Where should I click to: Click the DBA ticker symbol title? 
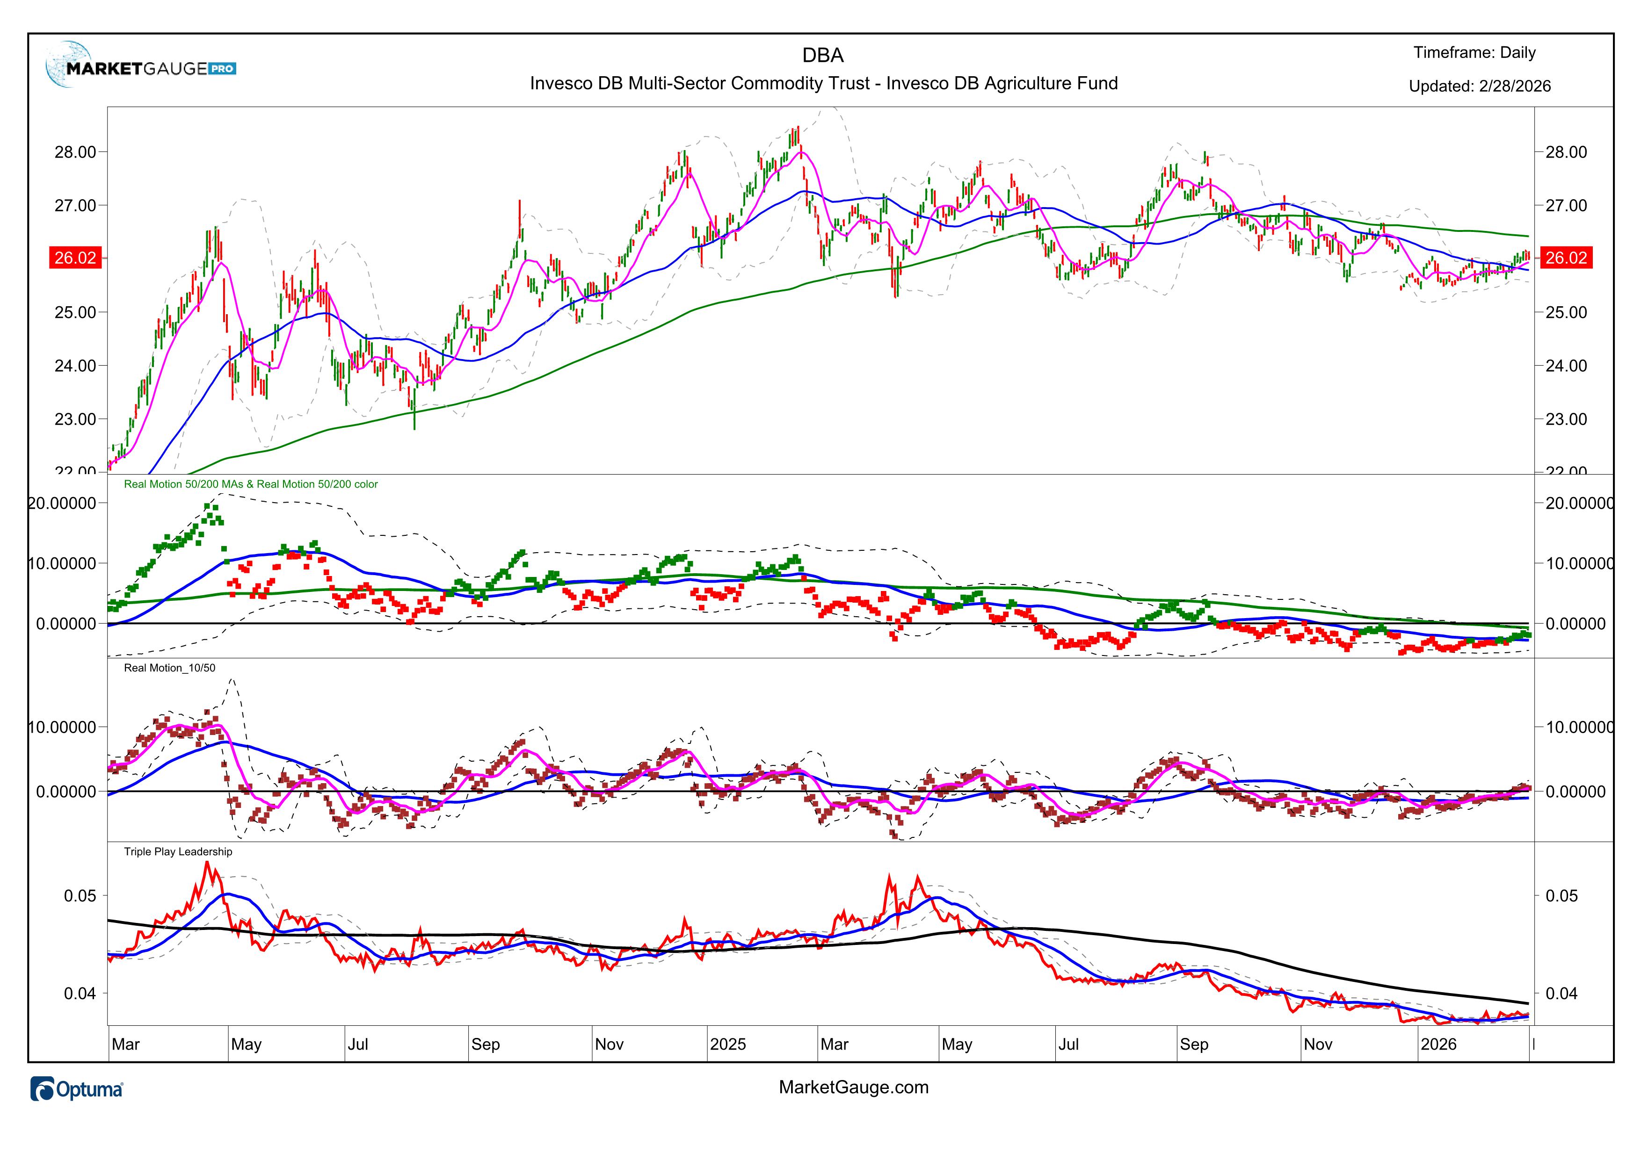[x=823, y=55]
